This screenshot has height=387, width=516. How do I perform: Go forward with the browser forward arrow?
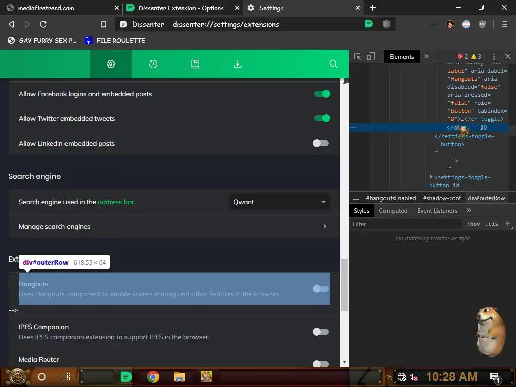[x=27, y=24]
